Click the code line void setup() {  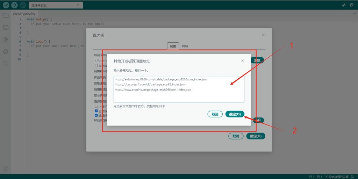[40, 20]
